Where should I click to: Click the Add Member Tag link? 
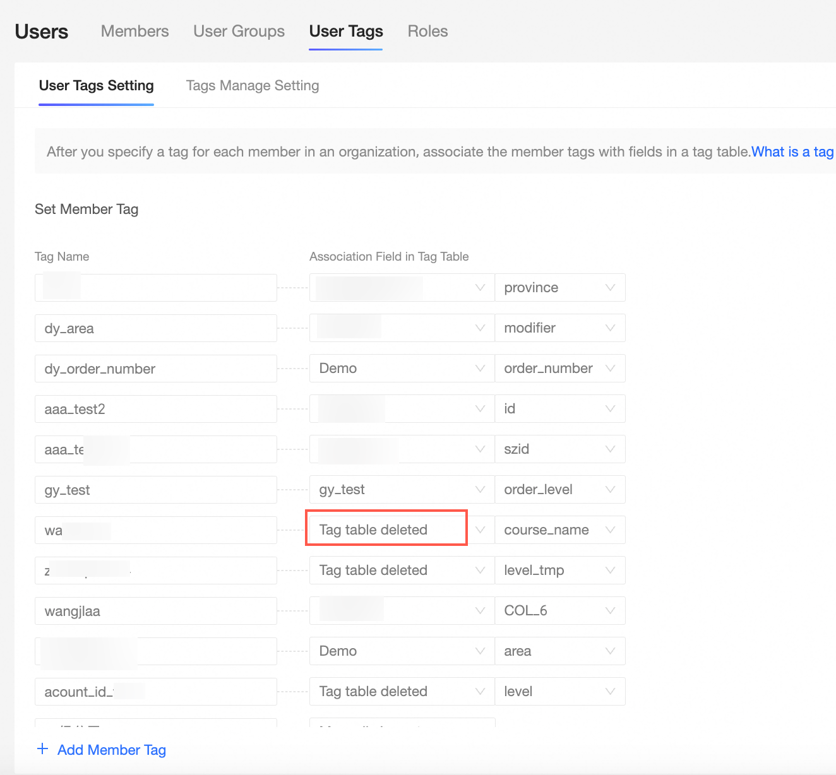coord(111,750)
